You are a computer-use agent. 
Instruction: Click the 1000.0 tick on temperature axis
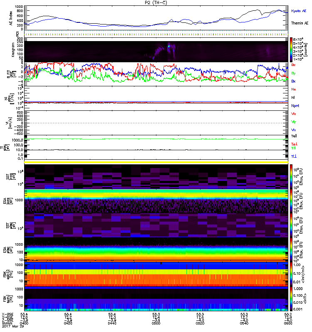(x=18, y=140)
